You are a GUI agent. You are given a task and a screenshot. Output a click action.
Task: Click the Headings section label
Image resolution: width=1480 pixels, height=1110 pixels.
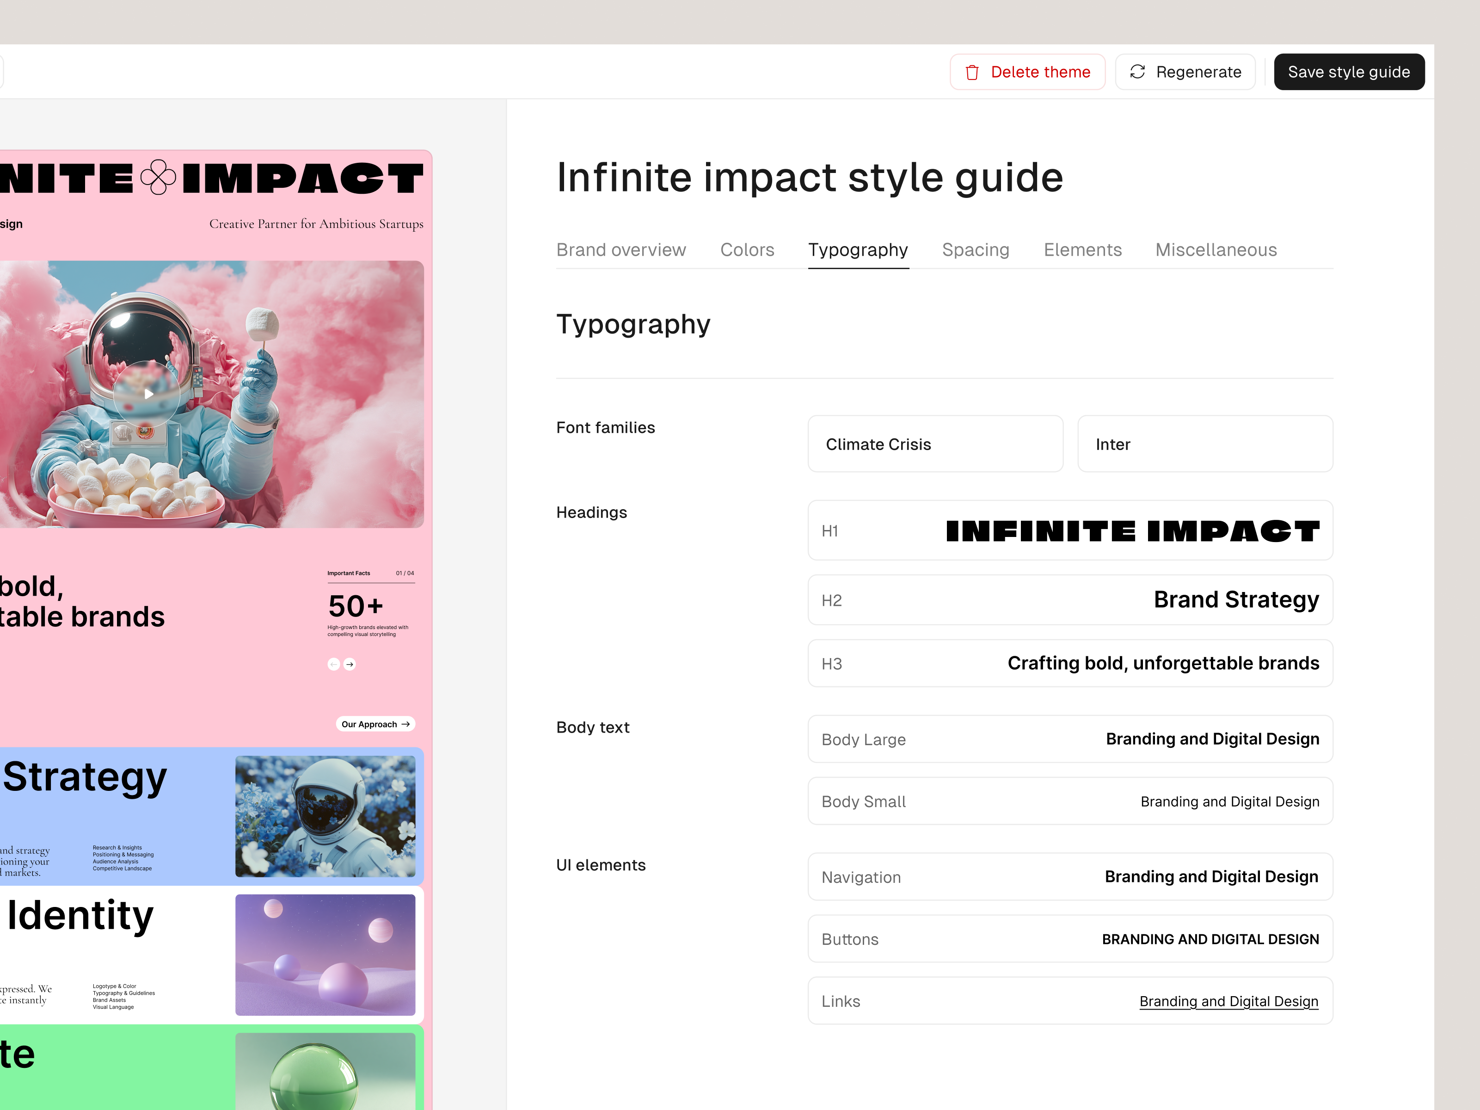tap(591, 513)
